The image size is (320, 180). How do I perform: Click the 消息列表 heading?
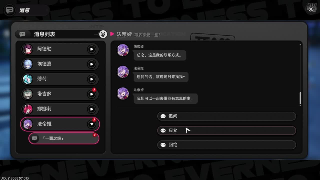coord(44,34)
